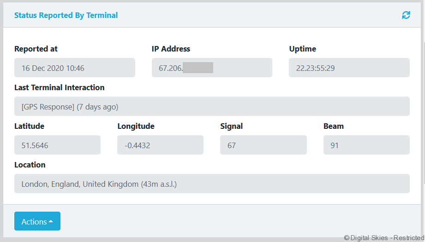This screenshot has width=425, height=242.
Task: Click the Latitude label
Action: pyautogui.click(x=30, y=126)
